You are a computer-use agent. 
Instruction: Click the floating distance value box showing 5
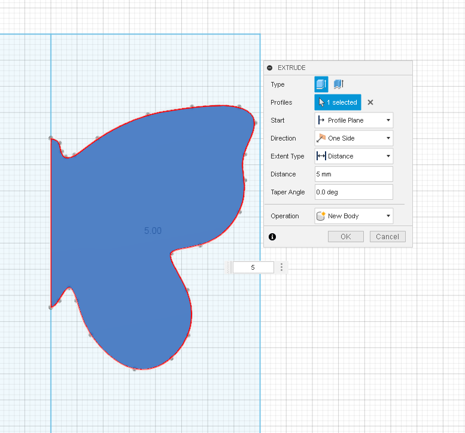pyautogui.click(x=253, y=267)
